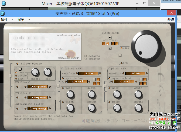181x132 pixels.
Task: Click the filter LFO amount knob
Action: click(x=92, y=108)
